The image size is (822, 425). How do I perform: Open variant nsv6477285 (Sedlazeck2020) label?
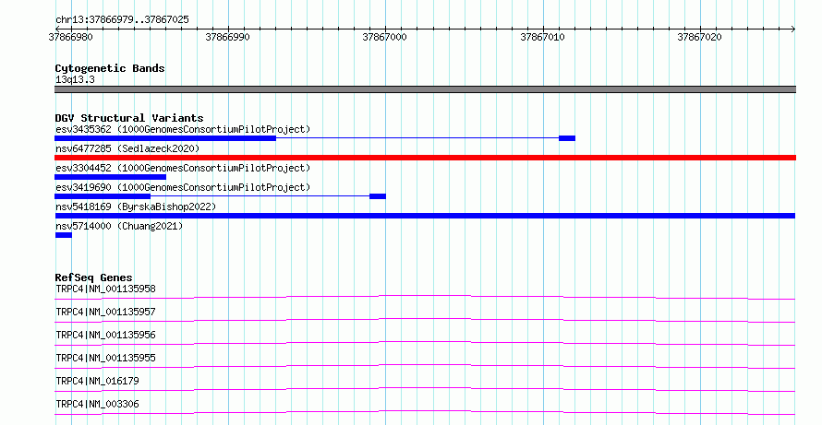click(127, 148)
